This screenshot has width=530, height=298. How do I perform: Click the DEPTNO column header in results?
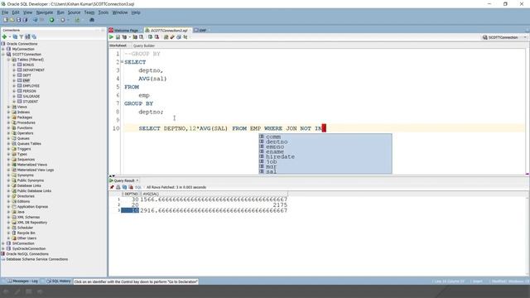131,194
